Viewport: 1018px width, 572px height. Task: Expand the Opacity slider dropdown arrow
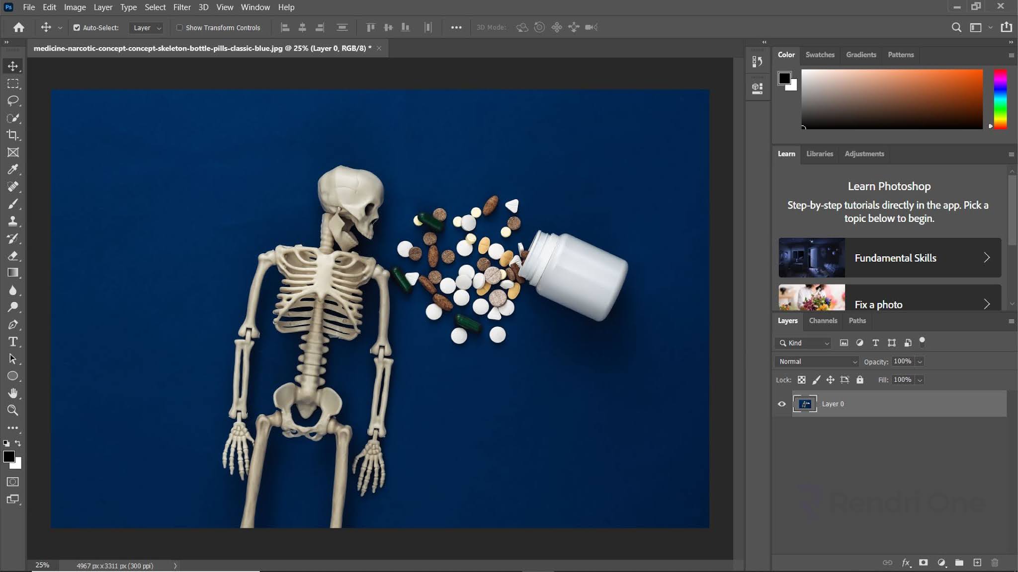(x=920, y=361)
